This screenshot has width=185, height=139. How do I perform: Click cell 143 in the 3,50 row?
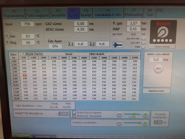tap(34, 71)
